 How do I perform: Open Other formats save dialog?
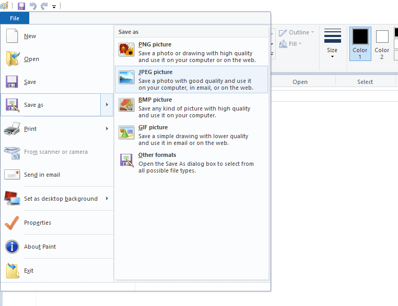(191, 162)
